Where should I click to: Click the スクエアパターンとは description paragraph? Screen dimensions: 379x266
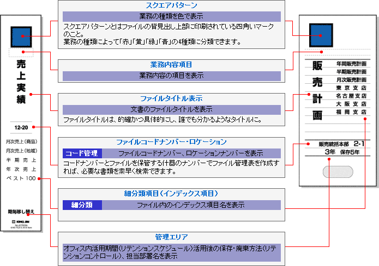(x=169, y=34)
